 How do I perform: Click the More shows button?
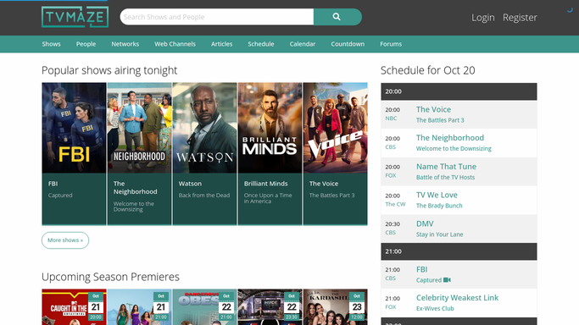(x=65, y=240)
